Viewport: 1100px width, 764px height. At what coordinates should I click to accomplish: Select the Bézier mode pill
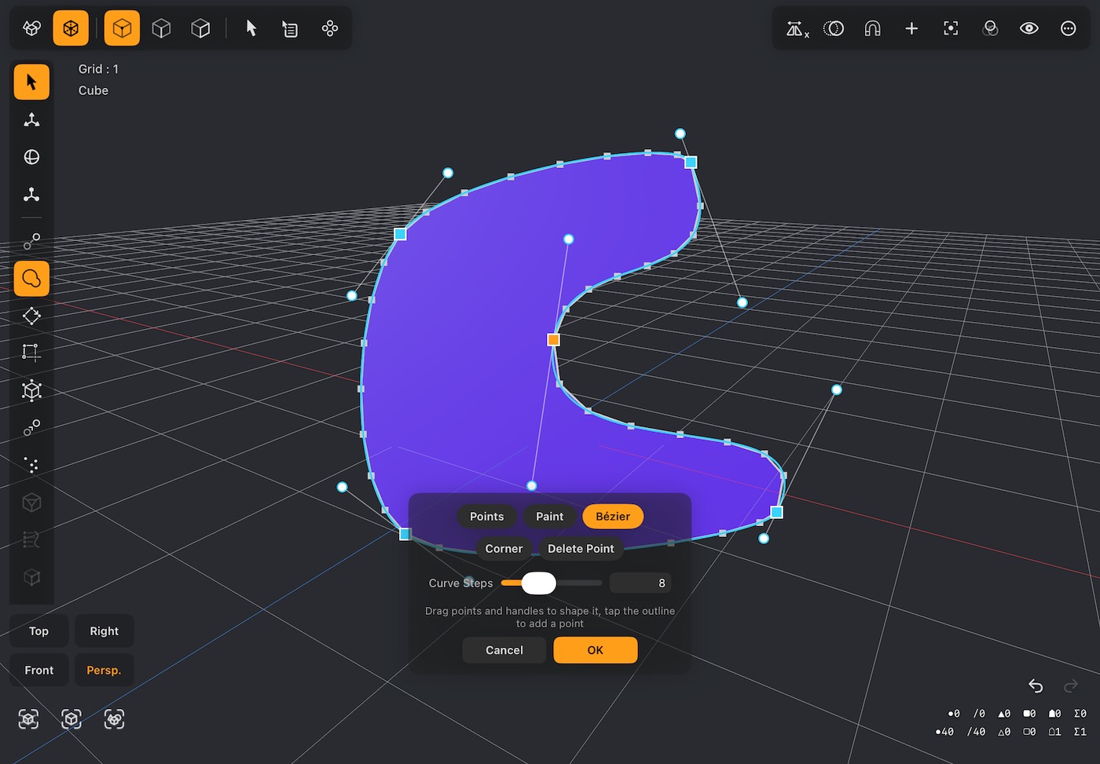(613, 517)
